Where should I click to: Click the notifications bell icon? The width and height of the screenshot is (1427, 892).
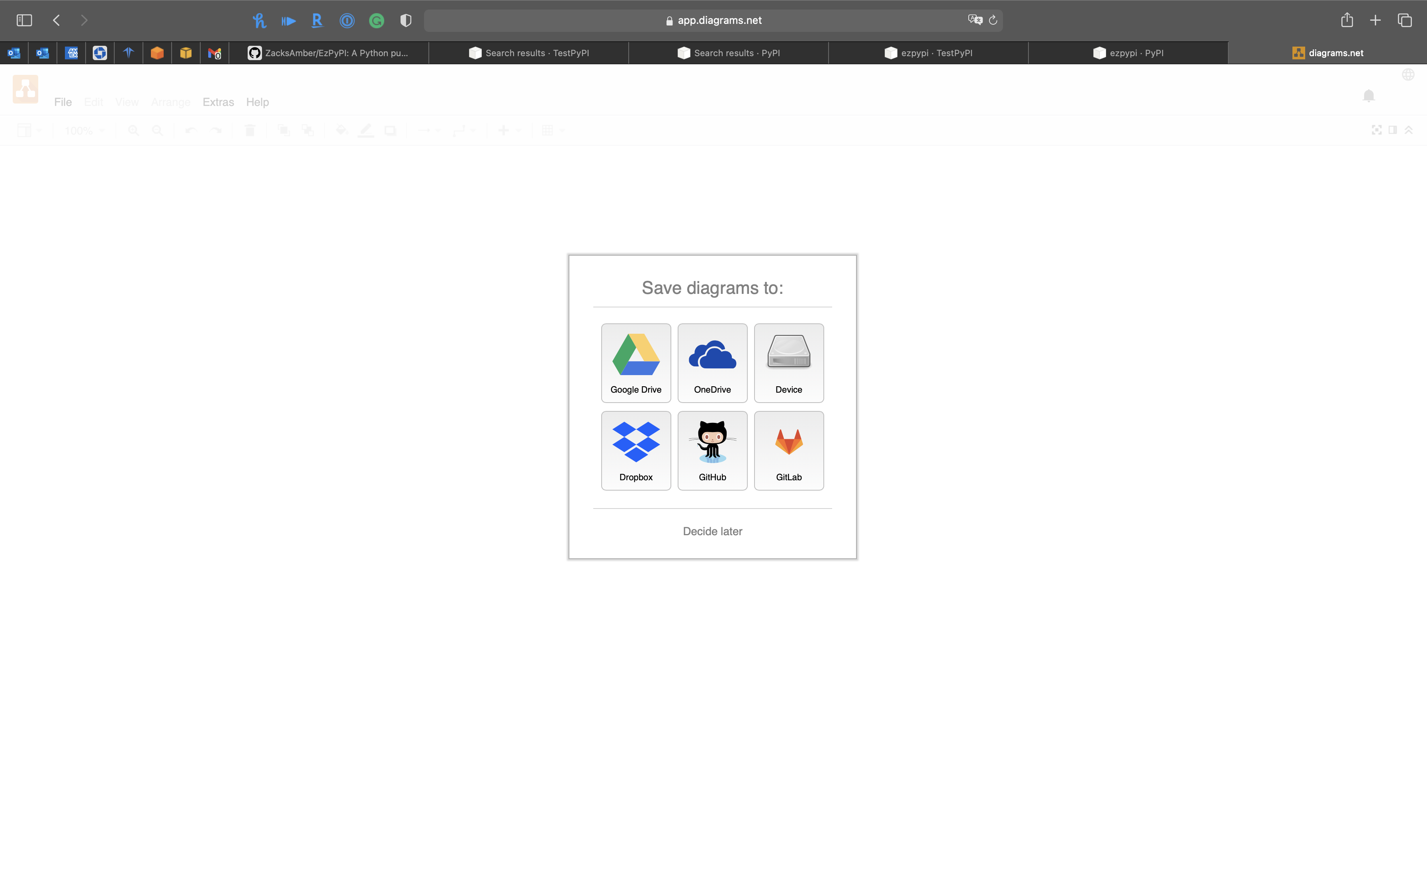click(x=1368, y=96)
